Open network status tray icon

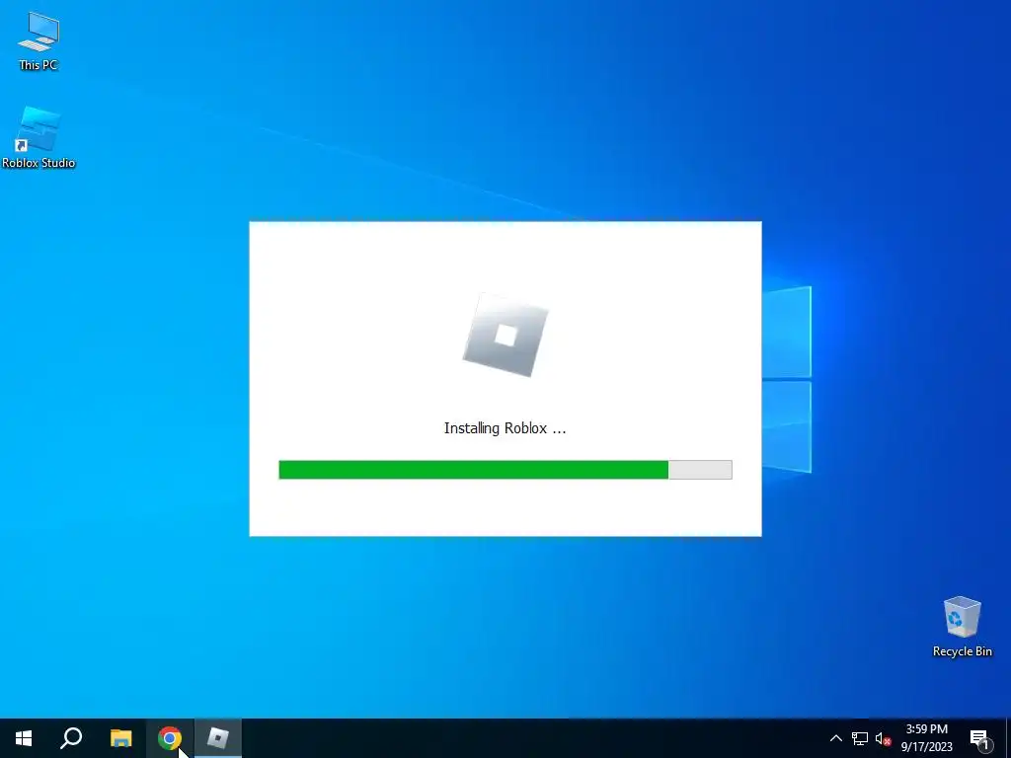[x=860, y=738]
